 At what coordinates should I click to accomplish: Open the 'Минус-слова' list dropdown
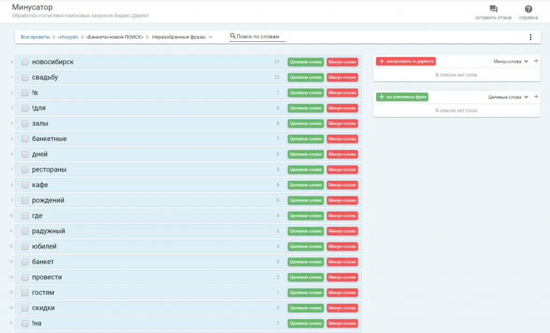(511, 61)
